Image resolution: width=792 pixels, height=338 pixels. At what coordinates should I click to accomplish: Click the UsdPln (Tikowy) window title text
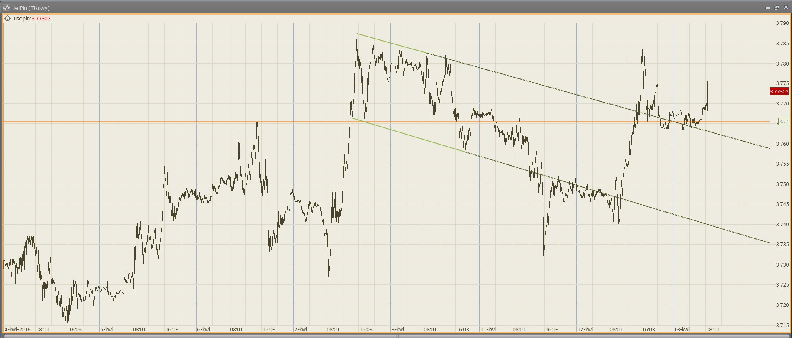click(30, 8)
